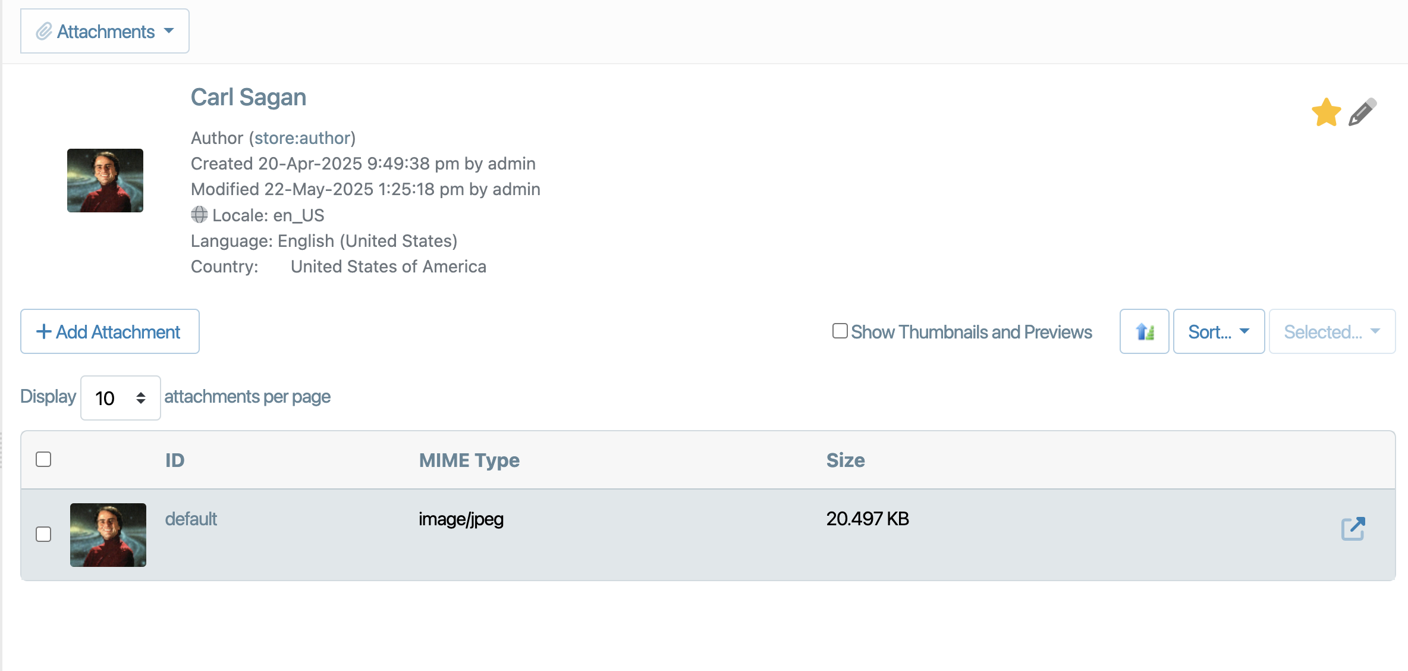Click the paperclip icon in the Attachments button
This screenshot has height=671, width=1408.
pos(44,32)
